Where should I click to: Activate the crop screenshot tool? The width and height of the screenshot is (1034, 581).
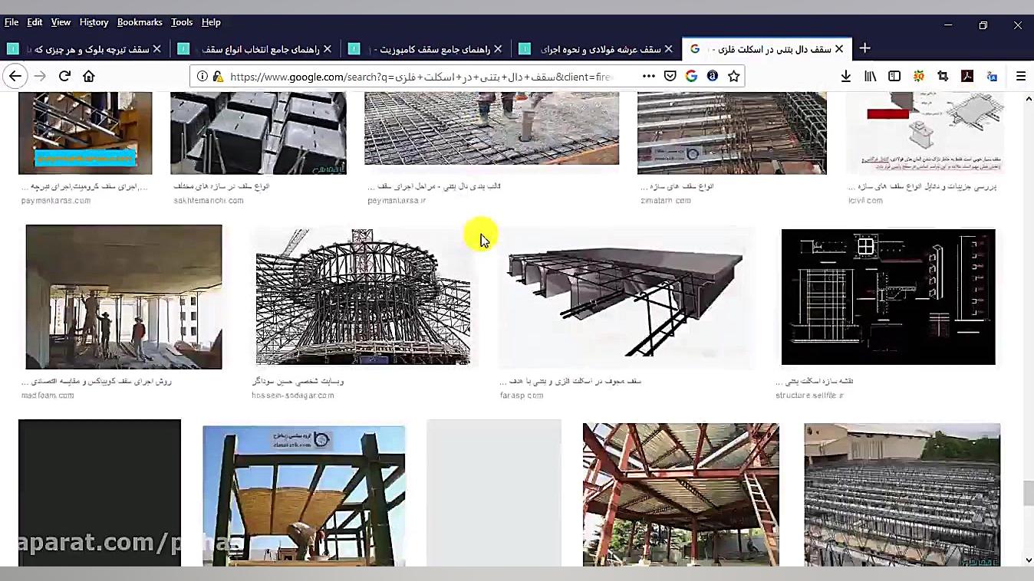tap(943, 76)
